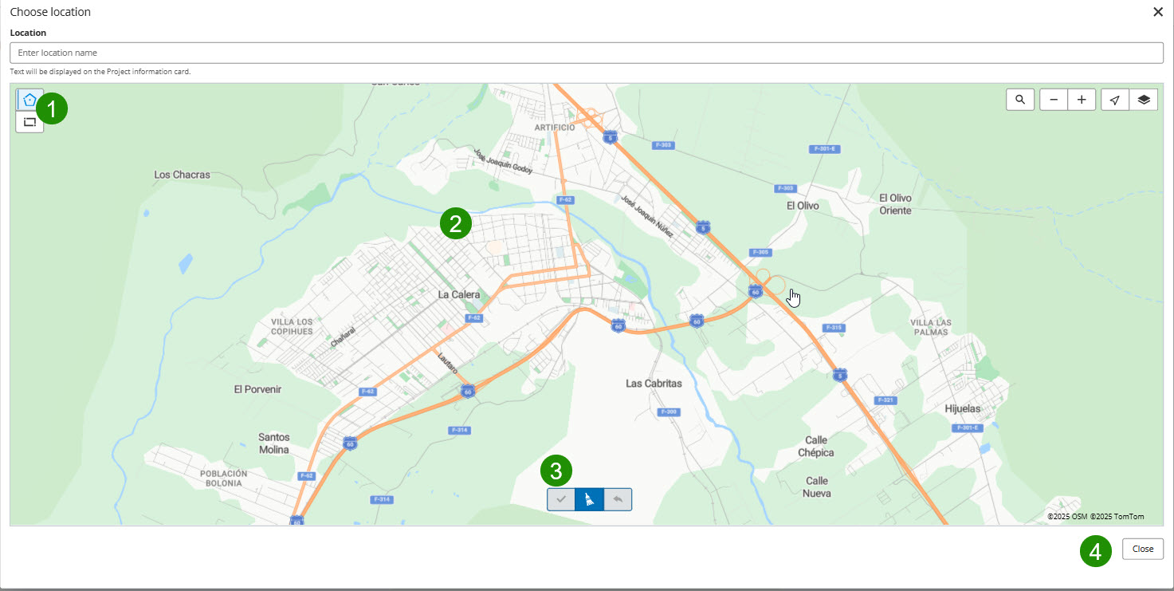Click the La Calera label on map

[x=459, y=294]
